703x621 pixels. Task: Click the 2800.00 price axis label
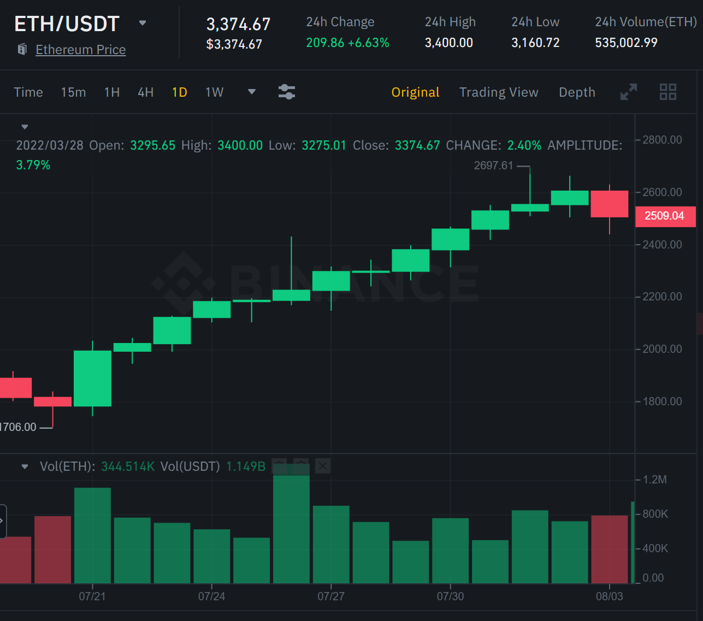point(662,140)
